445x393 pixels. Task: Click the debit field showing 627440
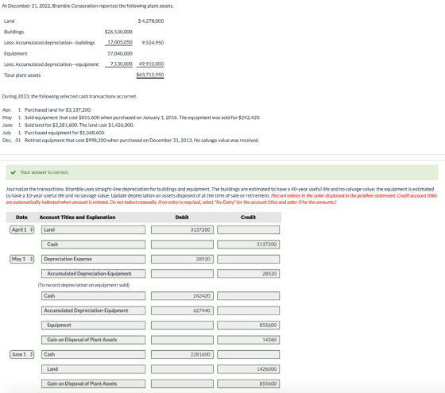pyautogui.click(x=182, y=310)
